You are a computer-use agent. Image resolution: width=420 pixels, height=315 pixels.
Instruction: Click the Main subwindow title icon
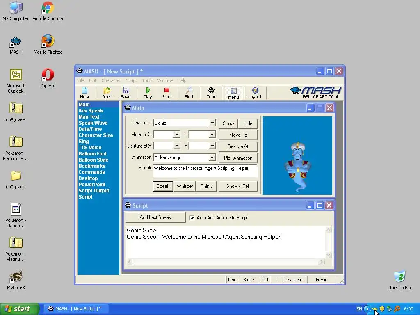coord(128,108)
